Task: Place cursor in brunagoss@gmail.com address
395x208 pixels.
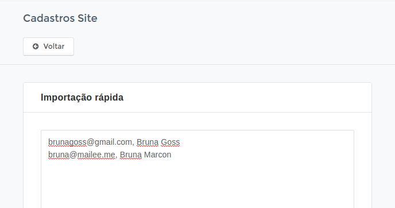Action: click(90, 142)
